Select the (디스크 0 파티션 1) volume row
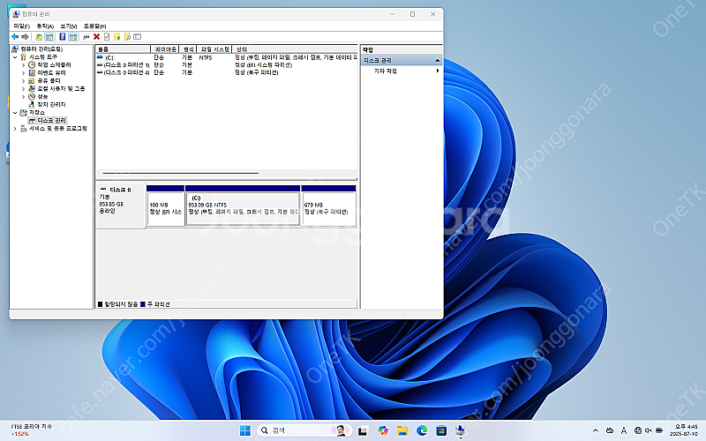This screenshot has height=441, width=706. (x=227, y=65)
